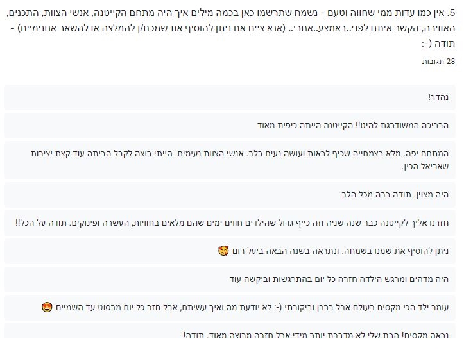Click the '28 תגובות' response count
Viewport: 464px width, 350px height.
click(438, 62)
